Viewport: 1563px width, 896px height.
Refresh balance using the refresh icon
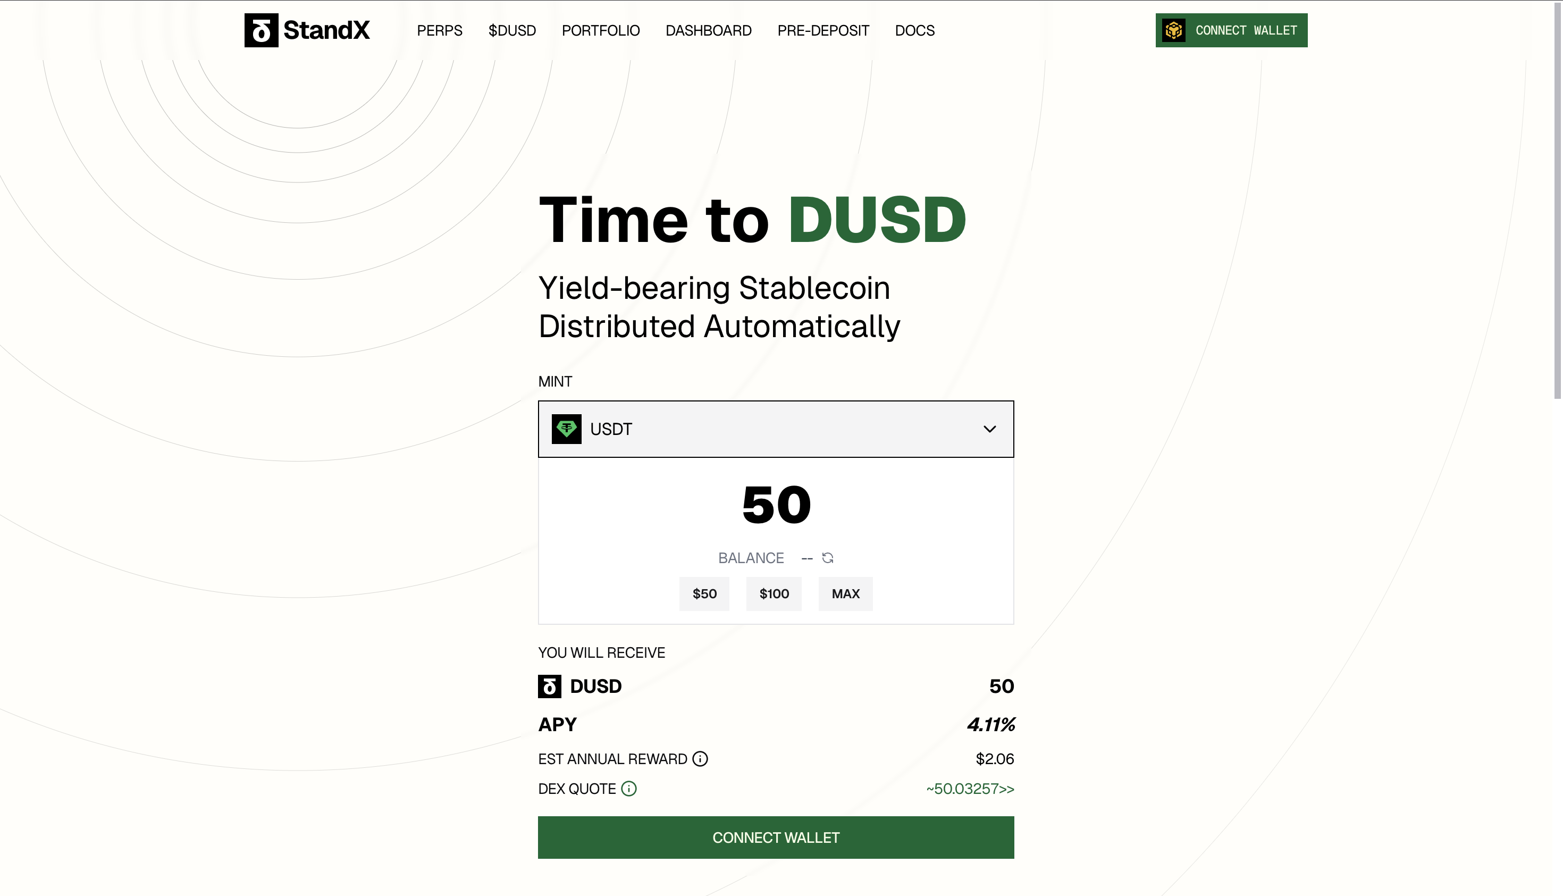[827, 557]
